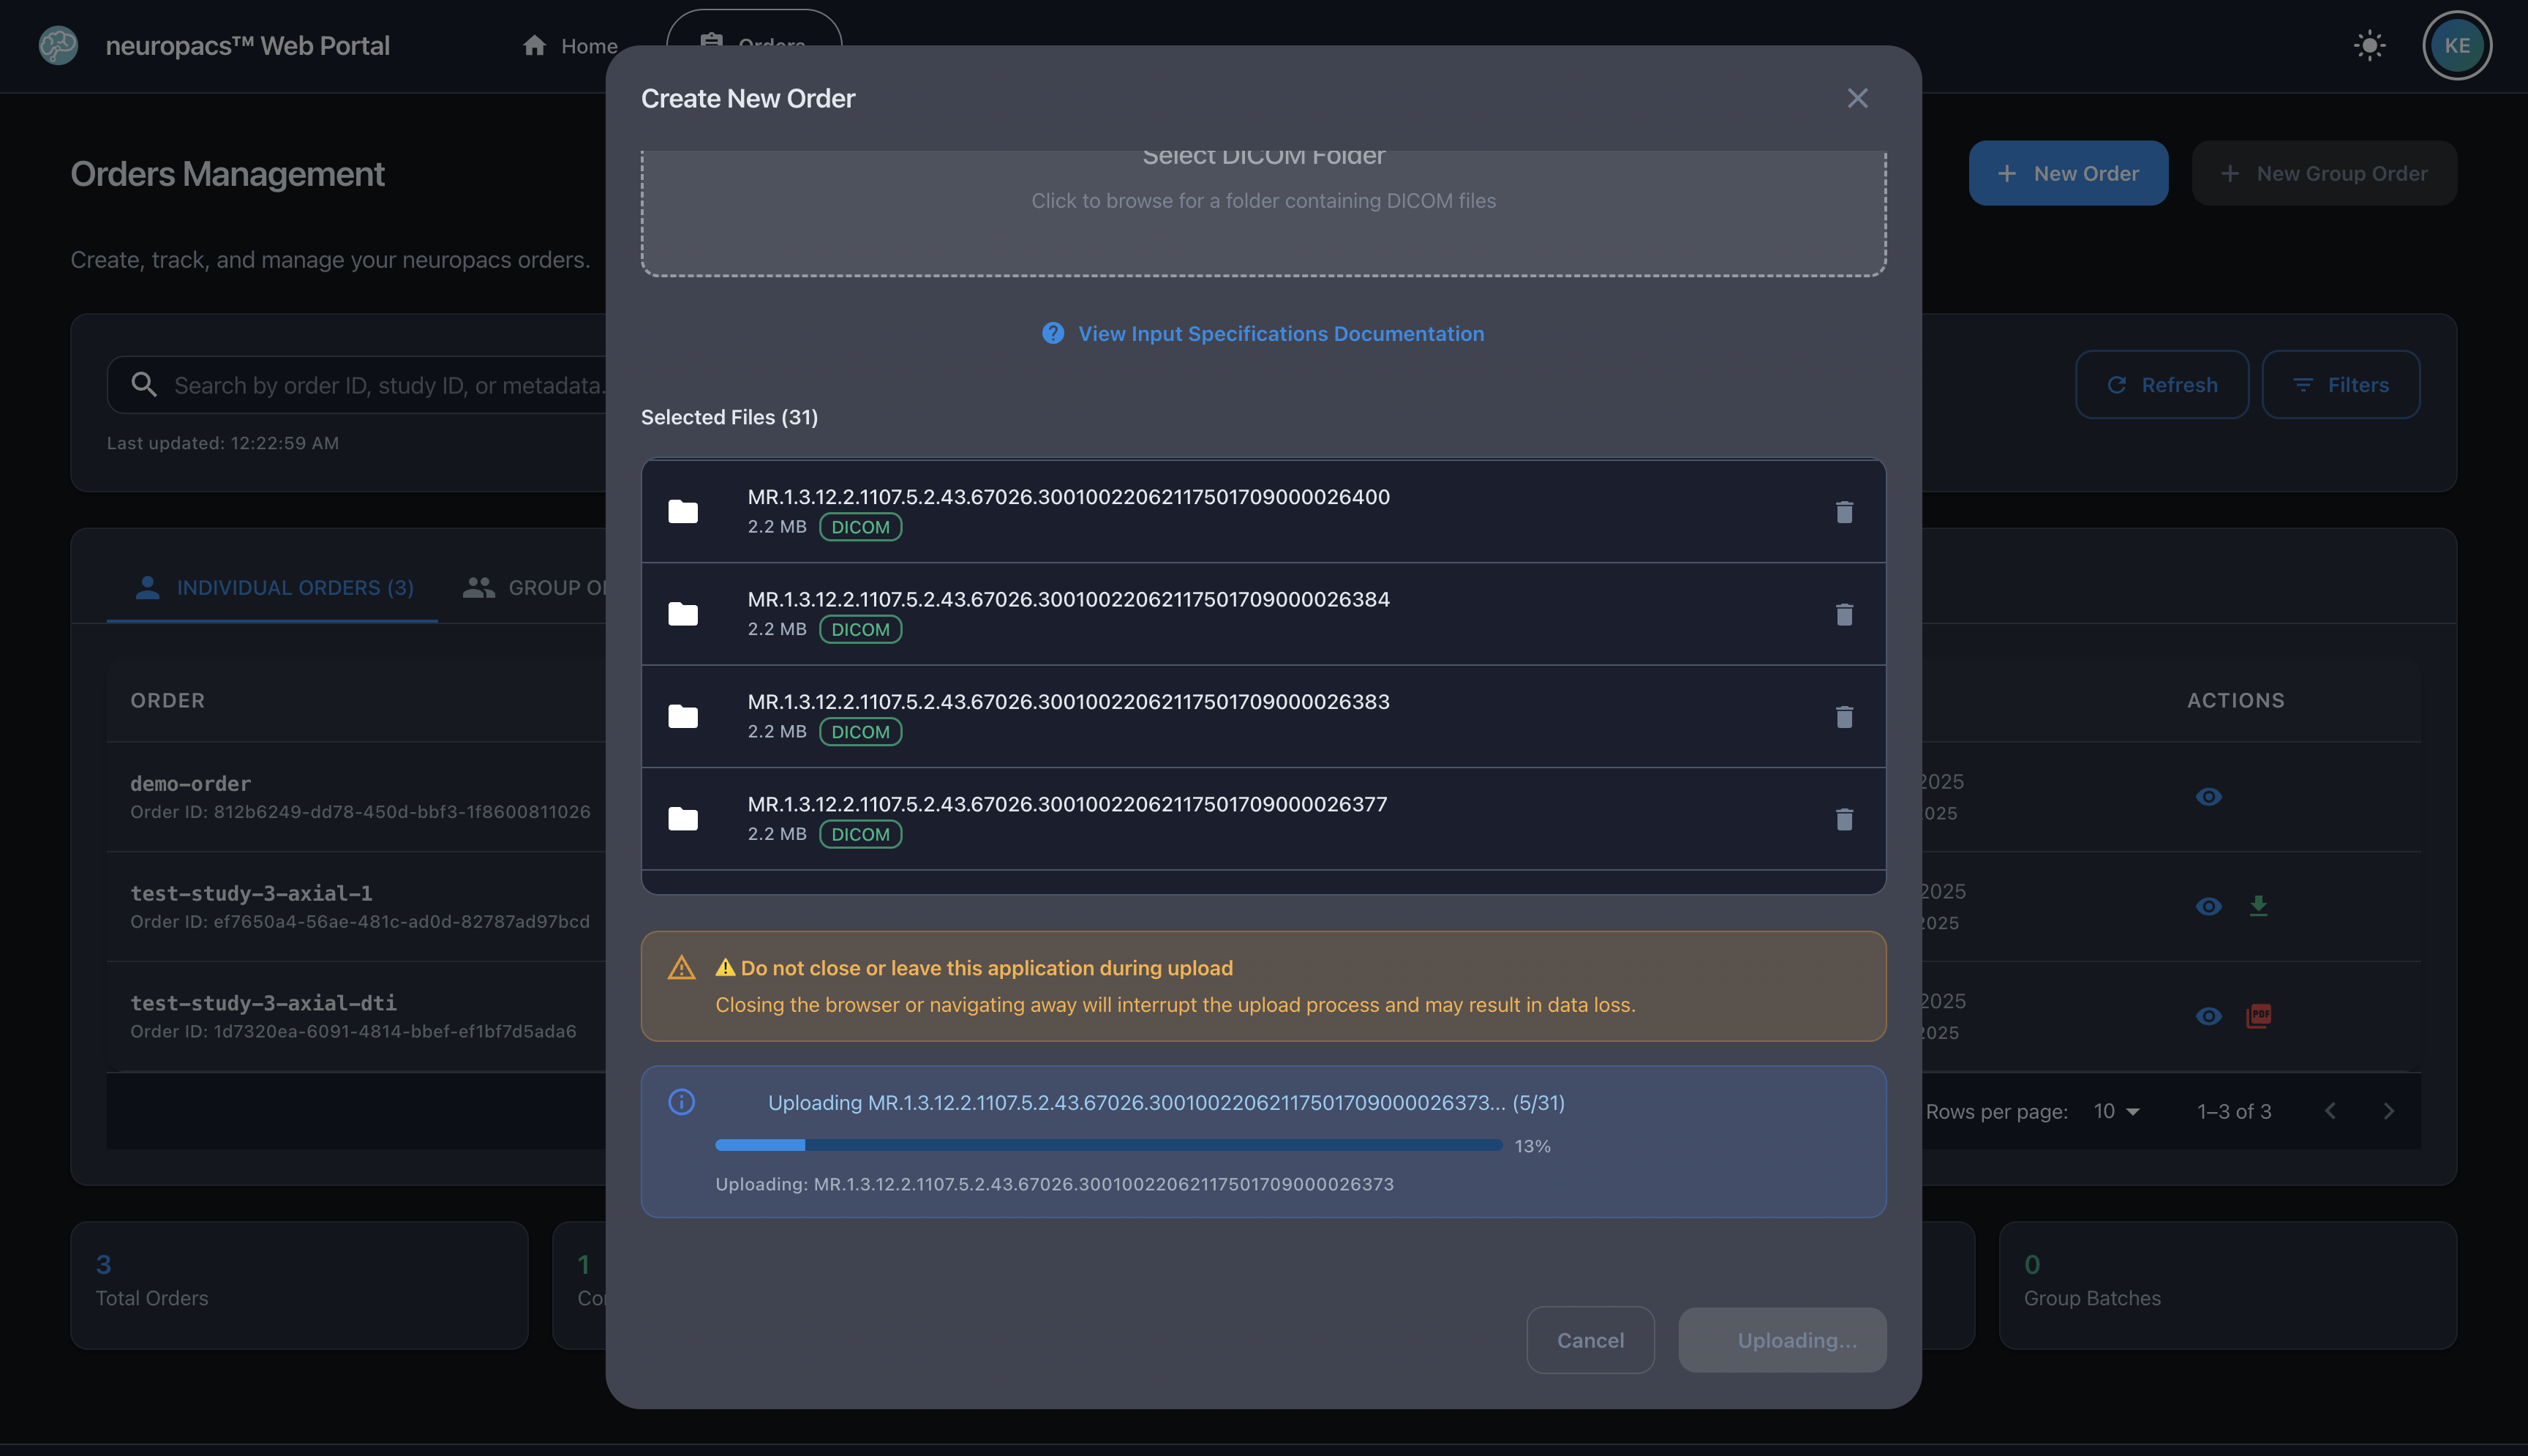View test-study-3-axial-dti using eye icon

coord(2209,1016)
